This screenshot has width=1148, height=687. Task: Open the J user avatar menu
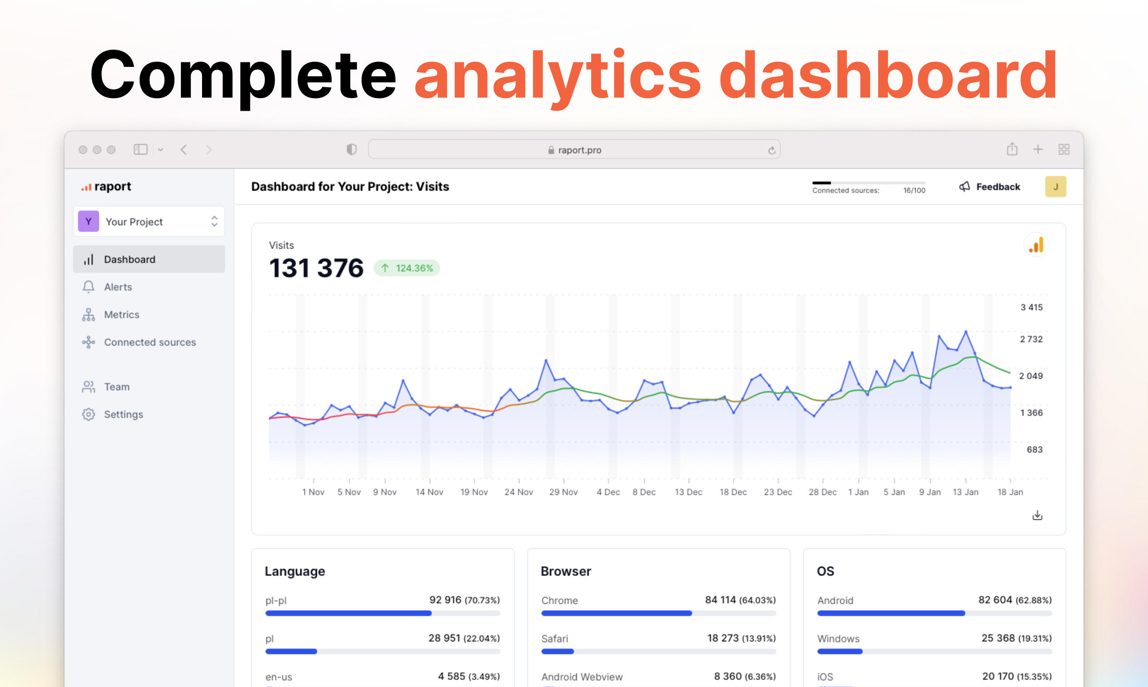[x=1055, y=187]
